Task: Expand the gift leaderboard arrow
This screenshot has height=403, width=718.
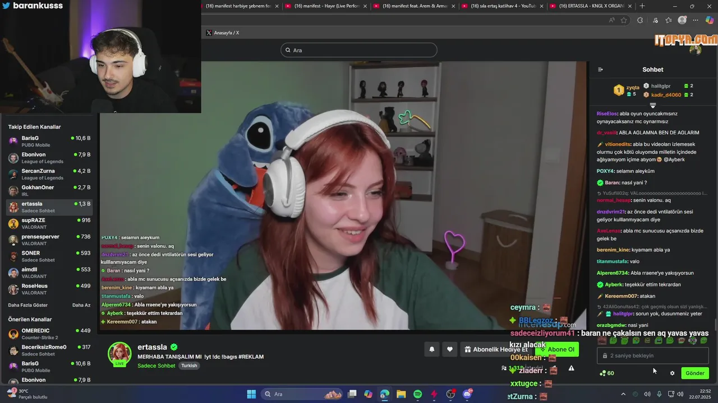Action: pyautogui.click(x=653, y=105)
